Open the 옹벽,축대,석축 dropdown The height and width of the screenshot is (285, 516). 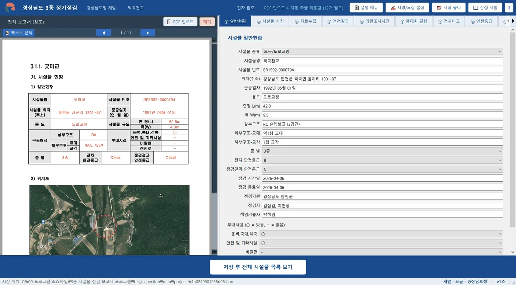[381, 234]
